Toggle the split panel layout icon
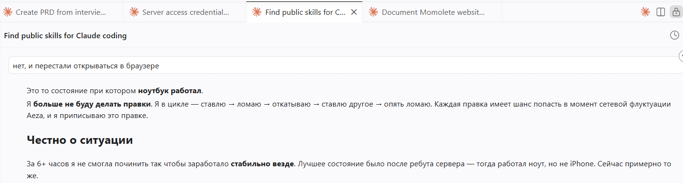This screenshot has height=183, width=683. pos(661,12)
